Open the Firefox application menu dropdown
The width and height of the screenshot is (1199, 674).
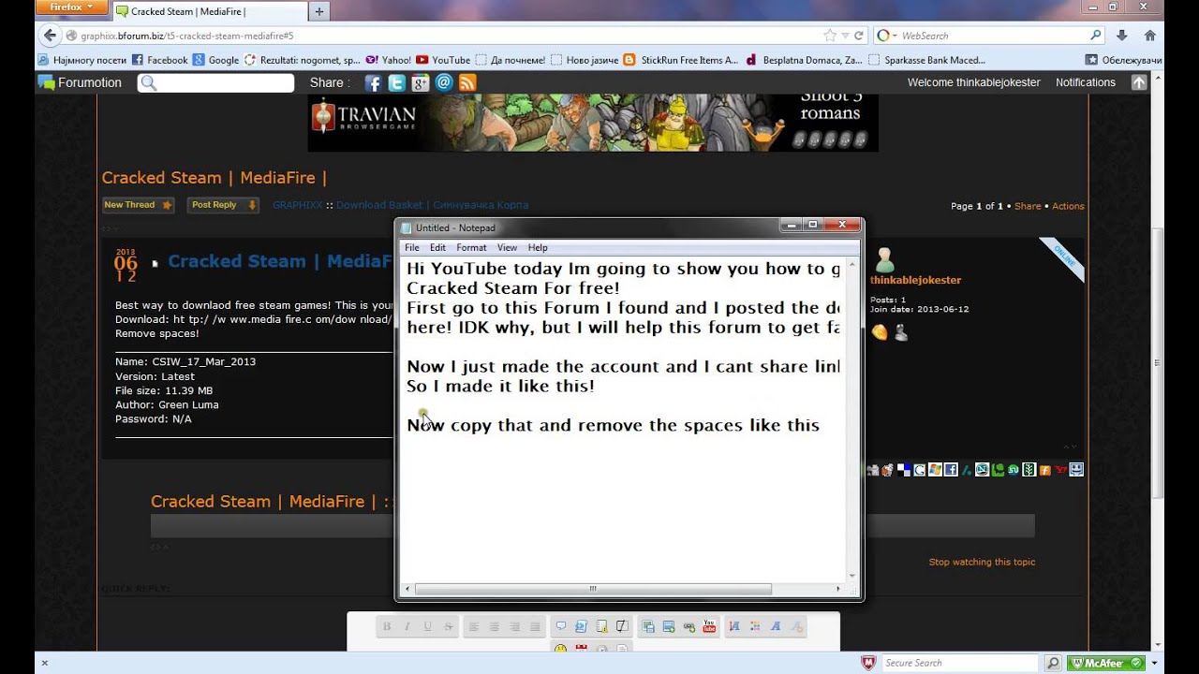coord(70,7)
